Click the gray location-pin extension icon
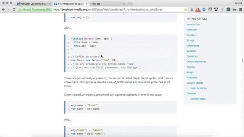 click(x=222, y=10)
